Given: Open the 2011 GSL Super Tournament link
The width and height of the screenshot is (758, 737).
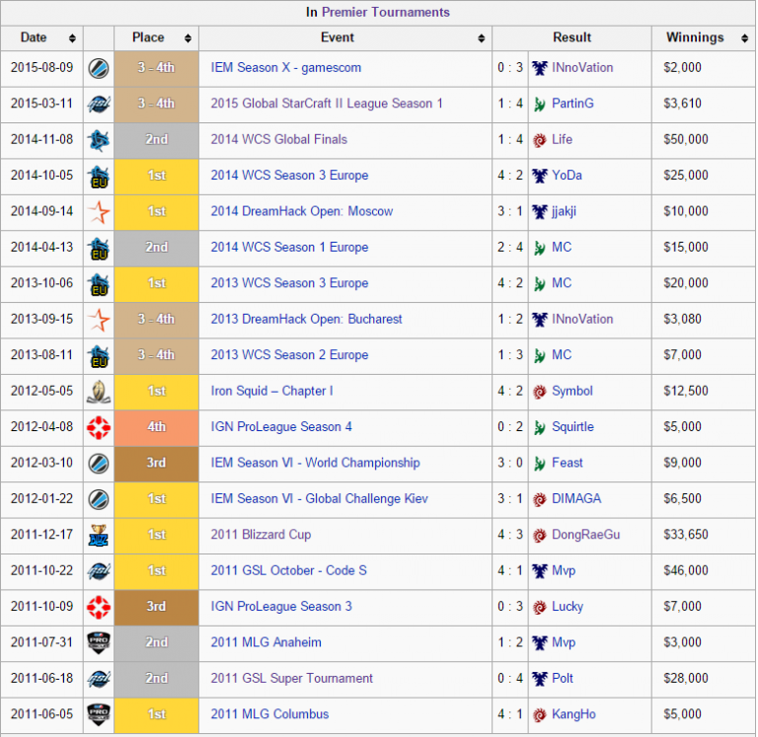Looking at the screenshot, I should pos(291,679).
